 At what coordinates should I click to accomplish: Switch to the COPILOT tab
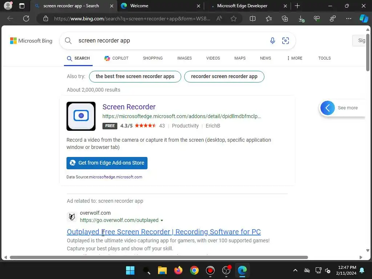tap(116, 58)
